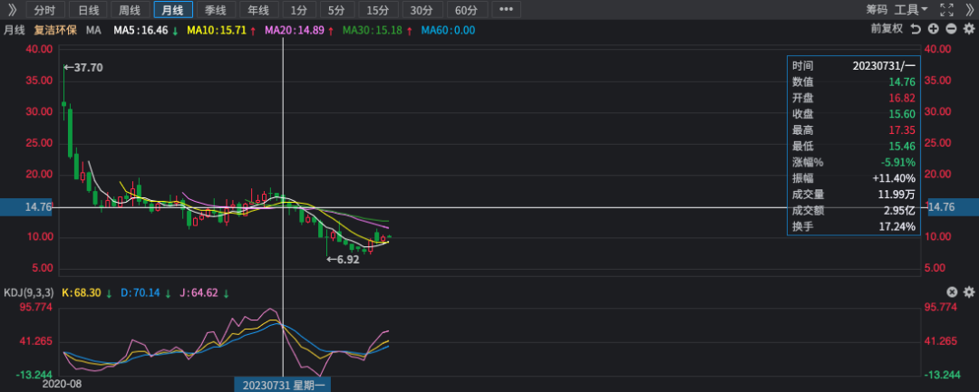Viewport: 979px width, 392px height.
Task: Select the 周线 weekly chart tab
Action: [x=130, y=10]
